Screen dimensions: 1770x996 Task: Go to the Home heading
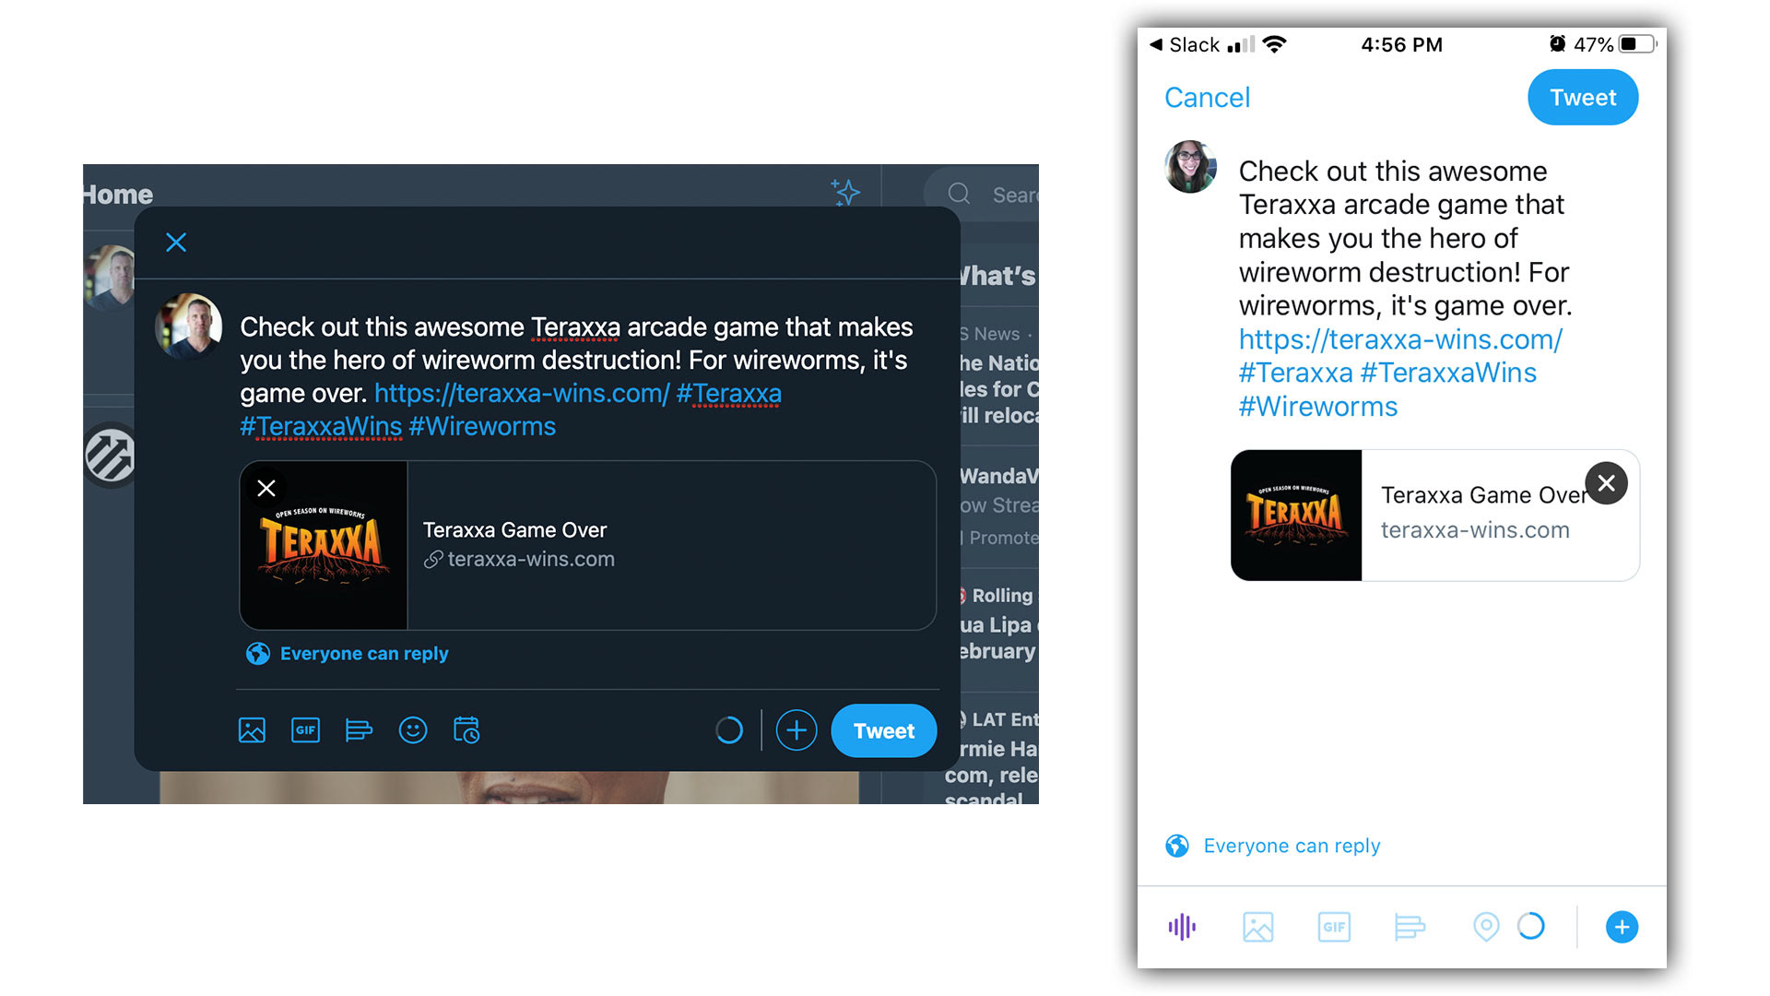118,195
